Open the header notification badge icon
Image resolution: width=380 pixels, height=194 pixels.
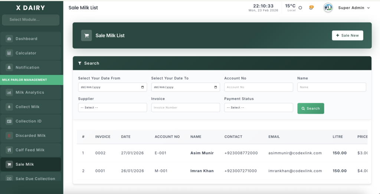pos(311,7)
